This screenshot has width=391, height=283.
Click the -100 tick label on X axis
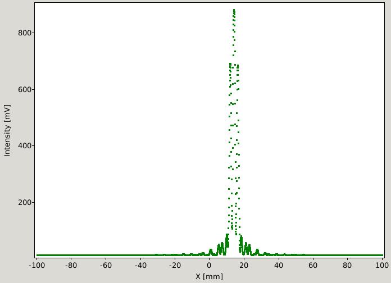(37, 265)
